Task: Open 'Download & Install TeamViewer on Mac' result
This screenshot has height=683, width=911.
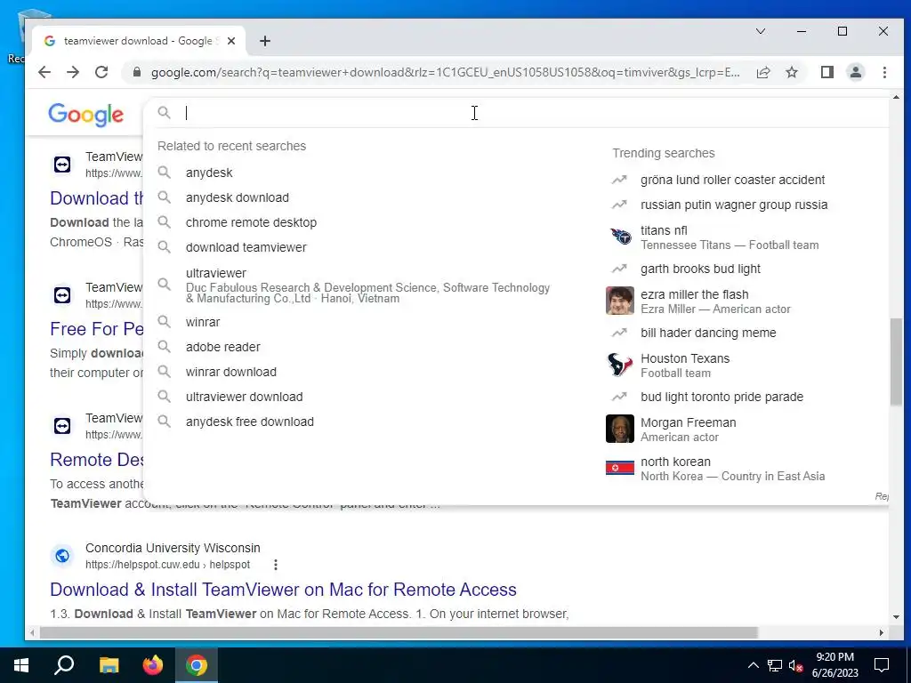Action: 283,590
